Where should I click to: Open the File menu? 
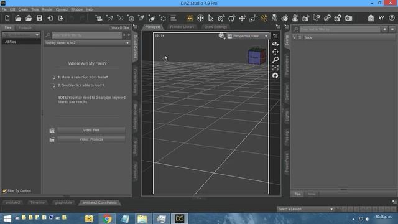click(x=4, y=9)
